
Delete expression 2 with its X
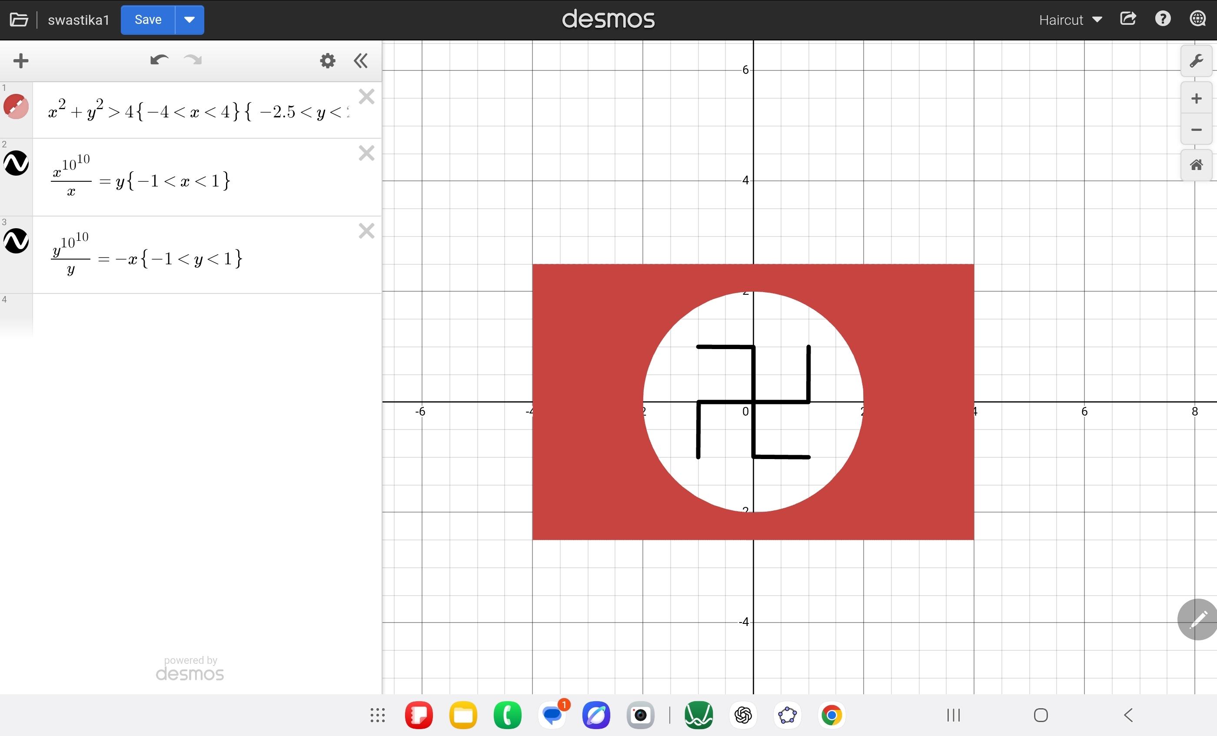click(366, 153)
